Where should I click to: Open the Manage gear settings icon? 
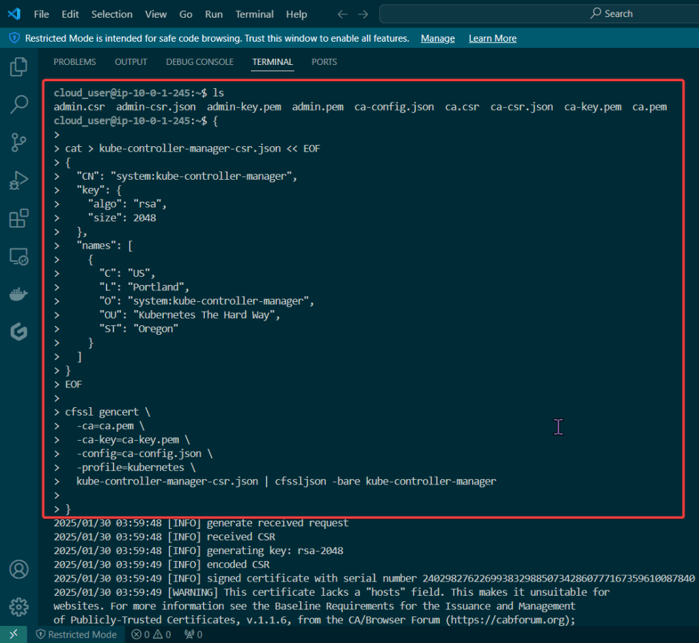tap(18, 606)
